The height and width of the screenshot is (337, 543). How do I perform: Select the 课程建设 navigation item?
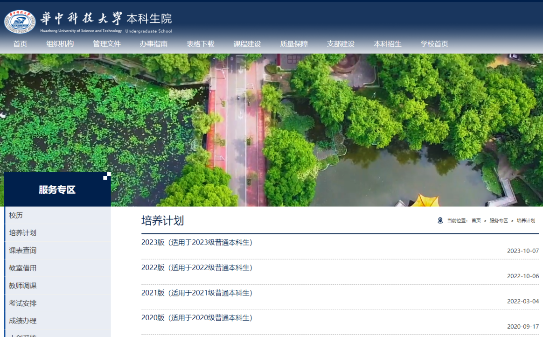click(247, 44)
